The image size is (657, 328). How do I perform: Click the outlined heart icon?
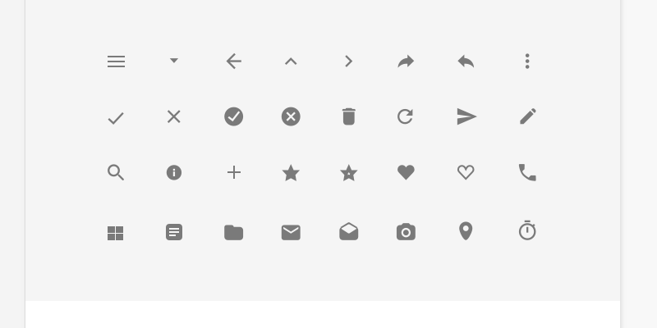466,172
